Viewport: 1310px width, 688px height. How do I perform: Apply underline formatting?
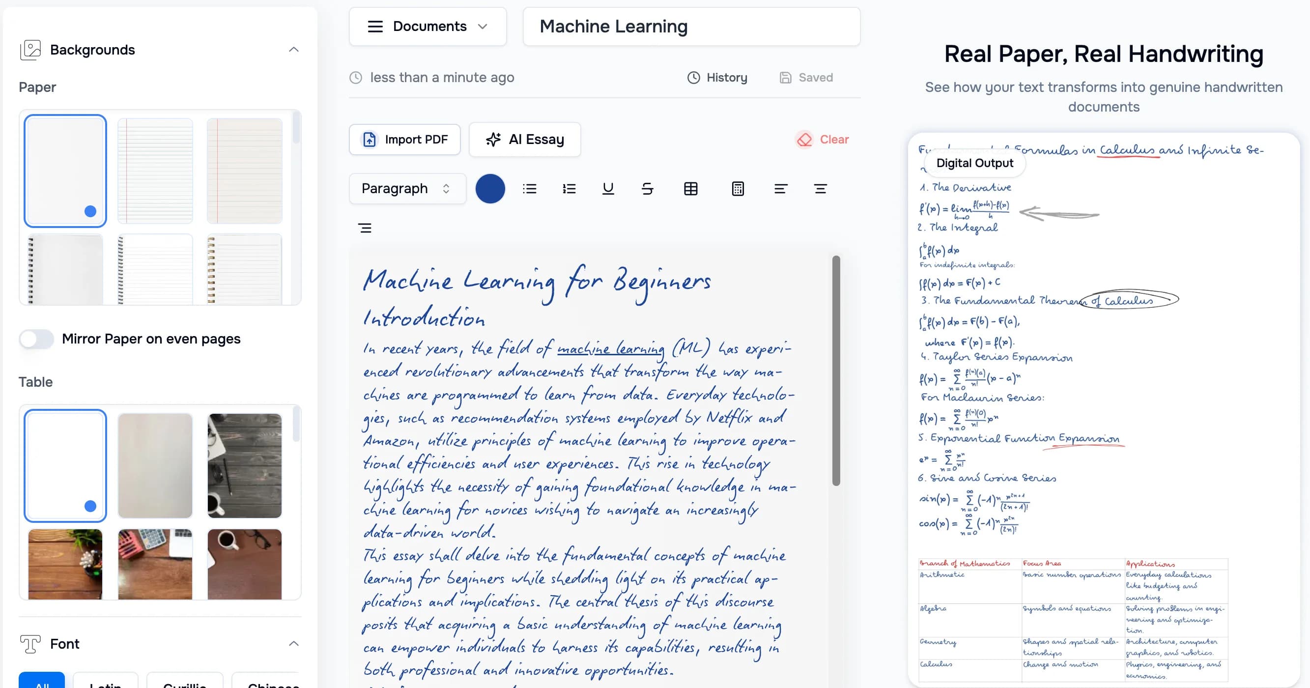[x=608, y=189]
